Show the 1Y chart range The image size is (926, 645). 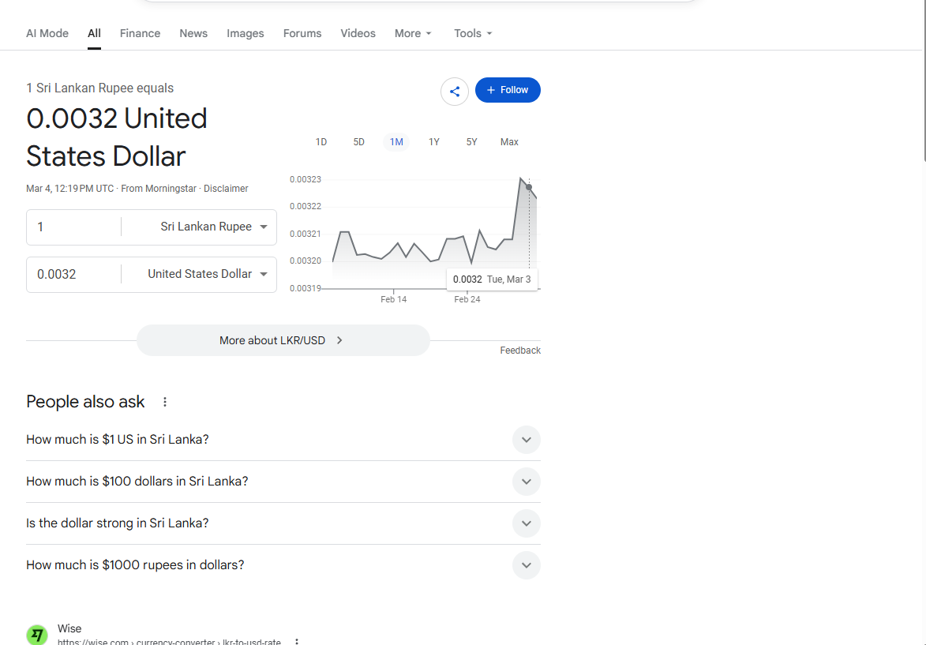pyautogui.click(x=434, y=142)
